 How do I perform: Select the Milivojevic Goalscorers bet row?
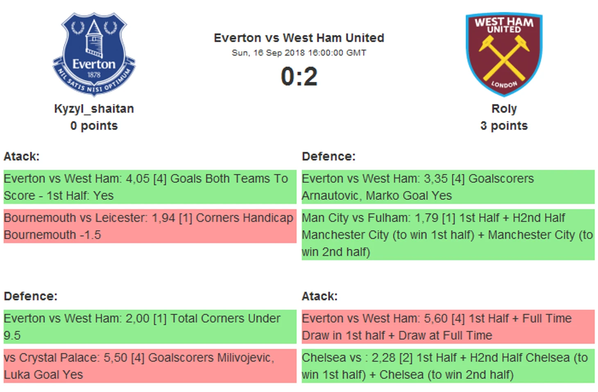(150, 366)
